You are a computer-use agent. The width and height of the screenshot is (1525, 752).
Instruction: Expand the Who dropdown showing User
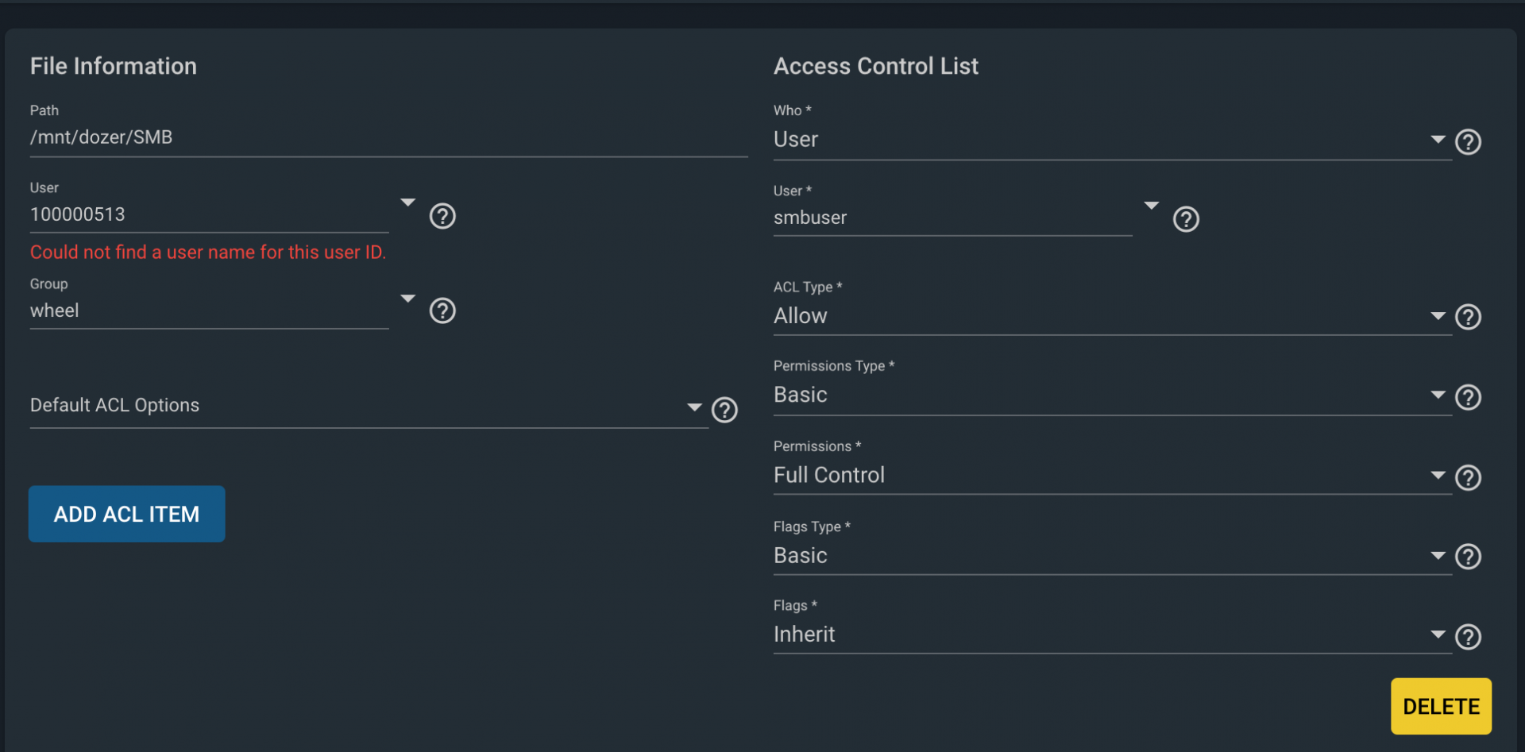click(x=1112, y=140)
